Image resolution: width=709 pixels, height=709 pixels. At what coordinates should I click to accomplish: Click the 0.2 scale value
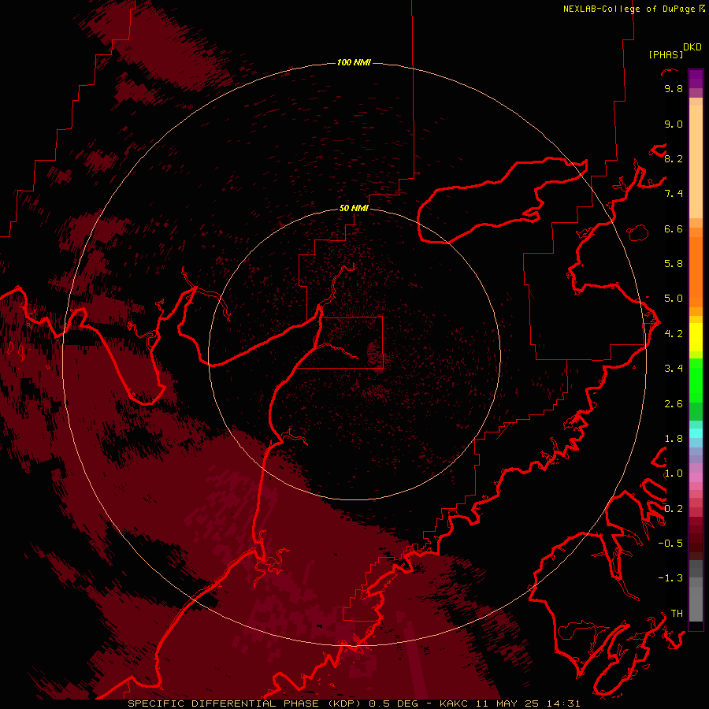coord(674,509)
